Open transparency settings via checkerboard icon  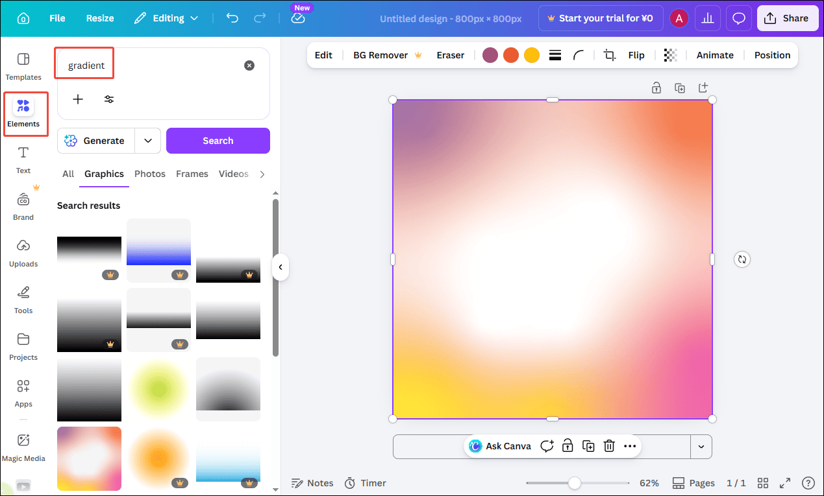(x=671, y=55)
